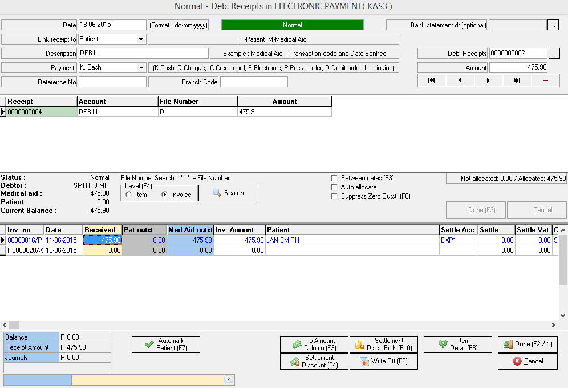Open Deb. Receipts lookup ellipsis button
This screenshot has height=388, width=568.
point(554,53)
